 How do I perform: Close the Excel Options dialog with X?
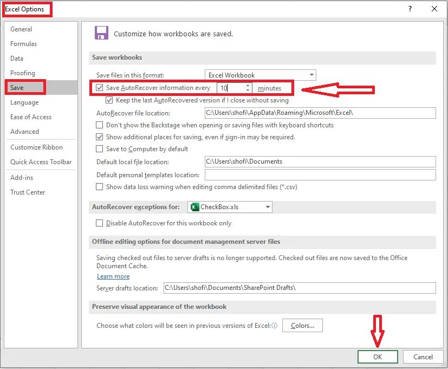[434, 9]
